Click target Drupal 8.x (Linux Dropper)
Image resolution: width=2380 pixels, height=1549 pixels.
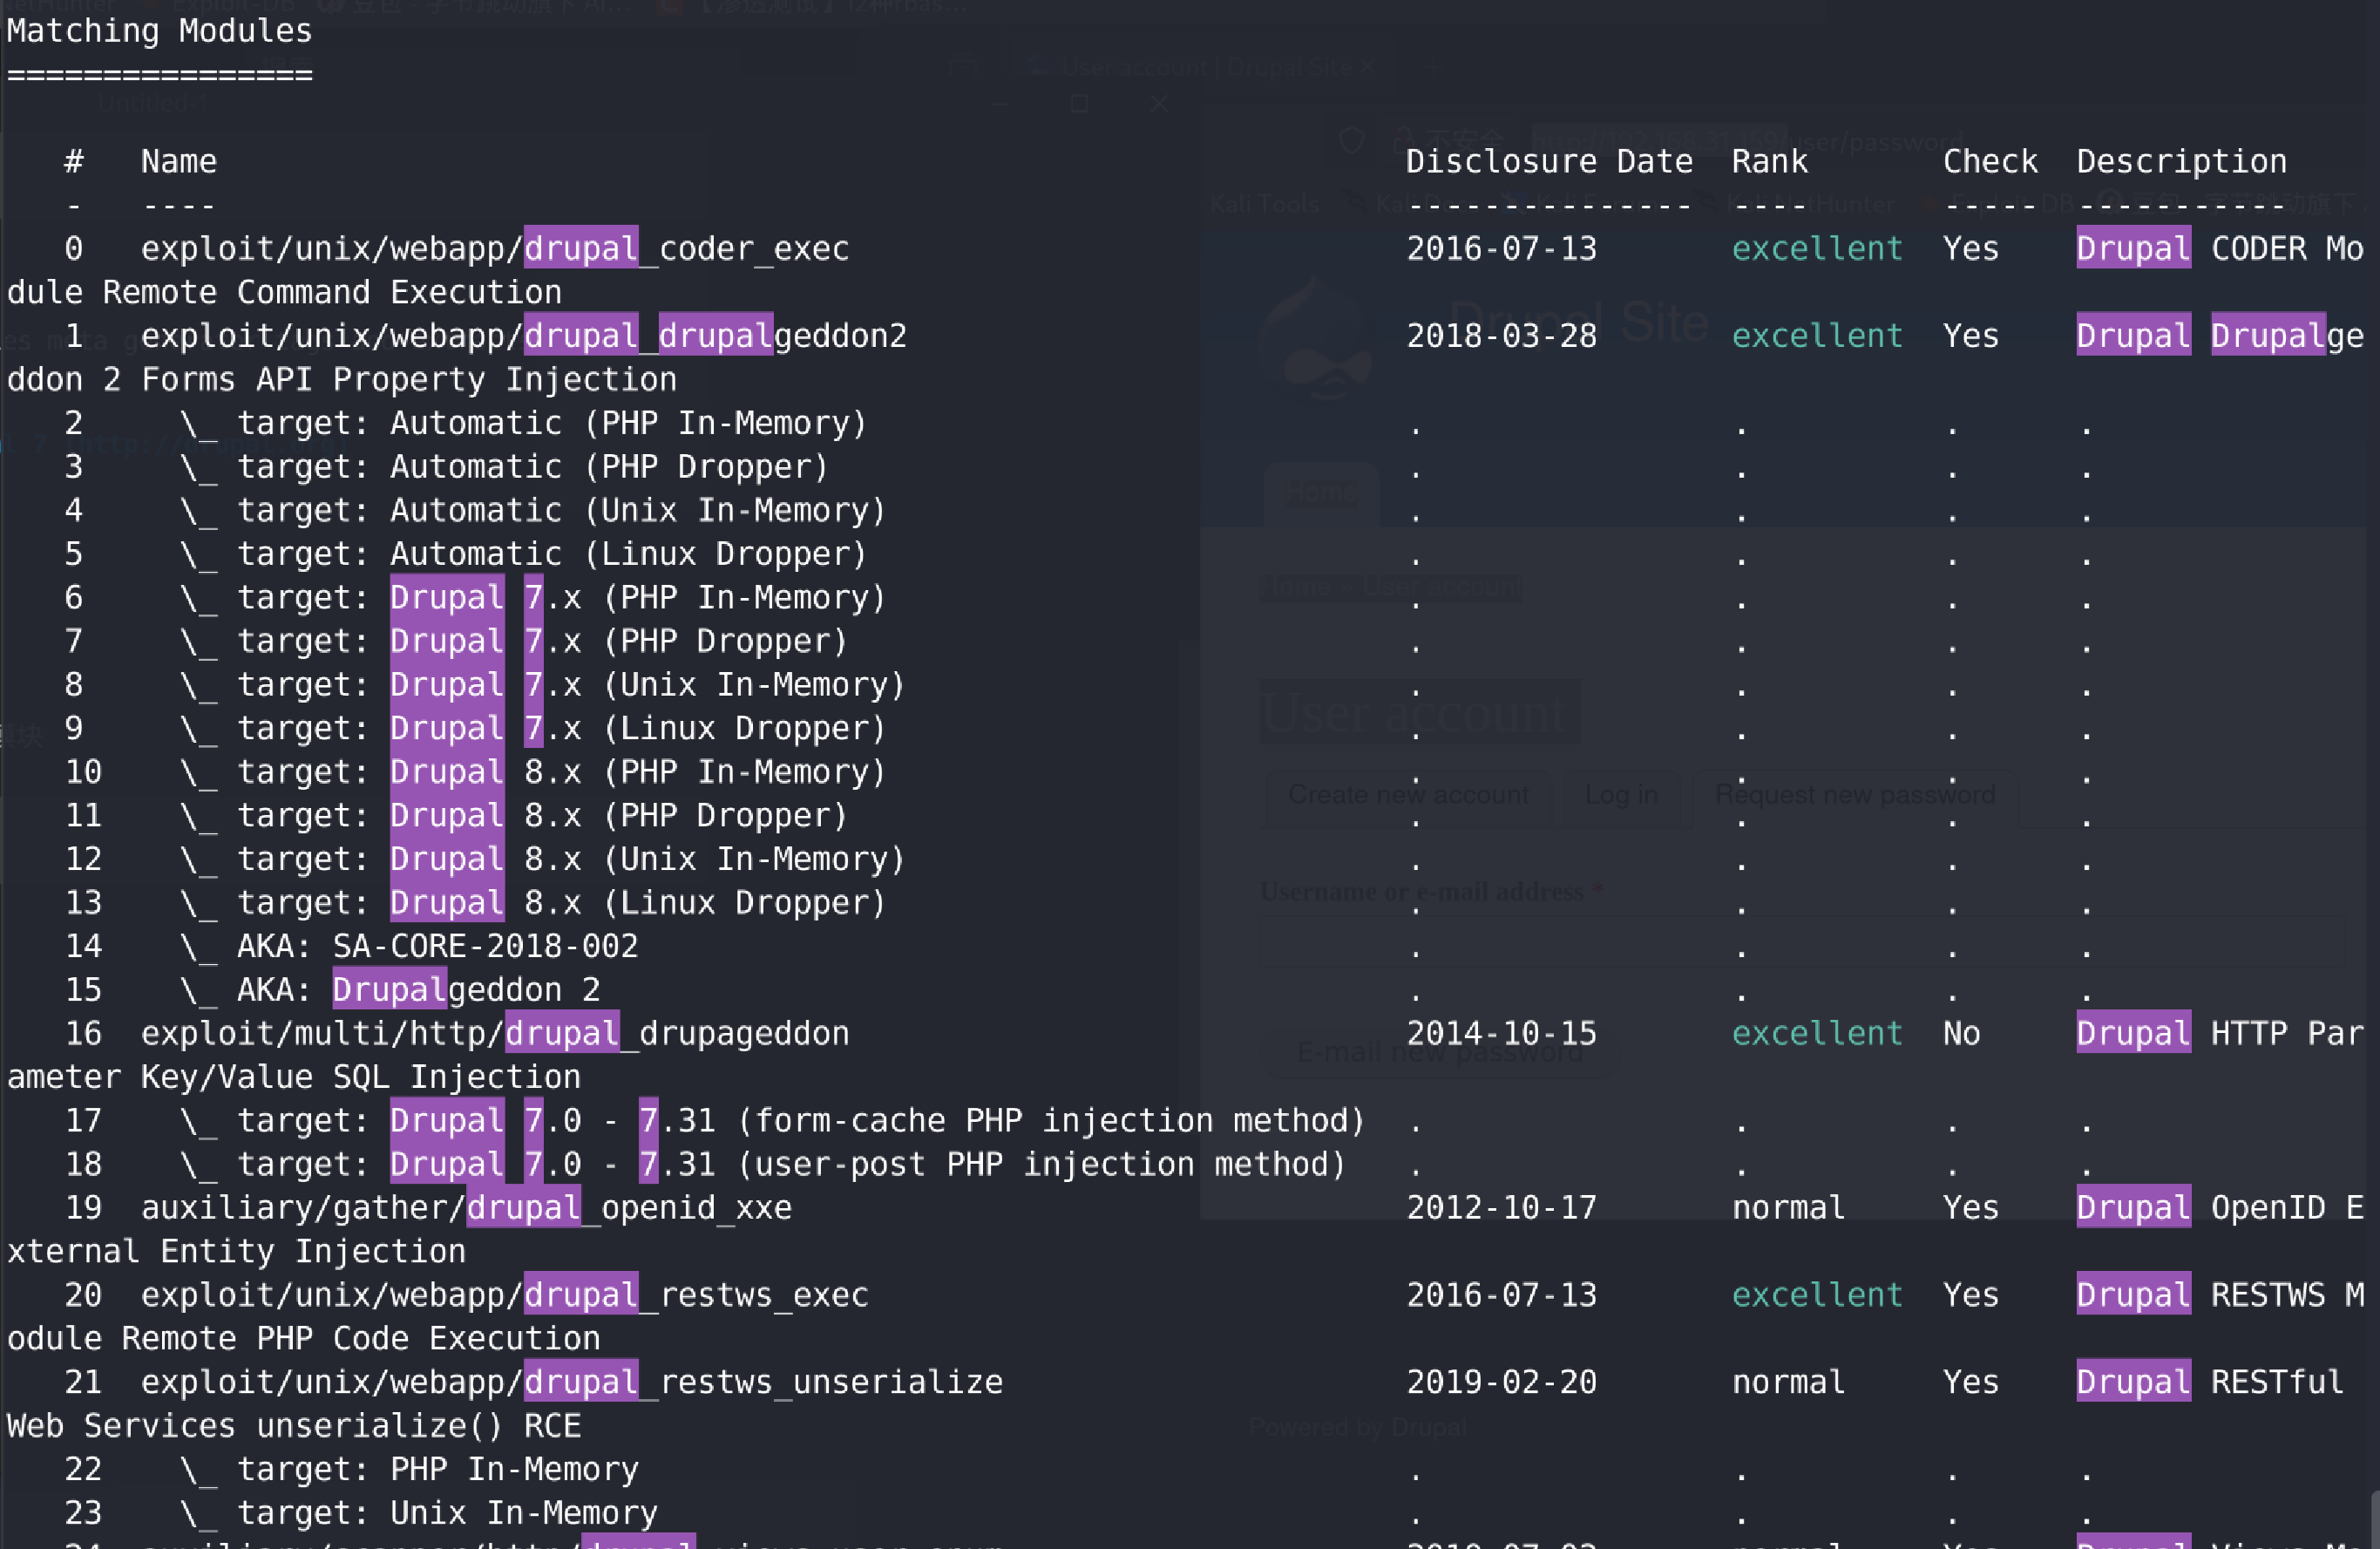pos(533,902)
